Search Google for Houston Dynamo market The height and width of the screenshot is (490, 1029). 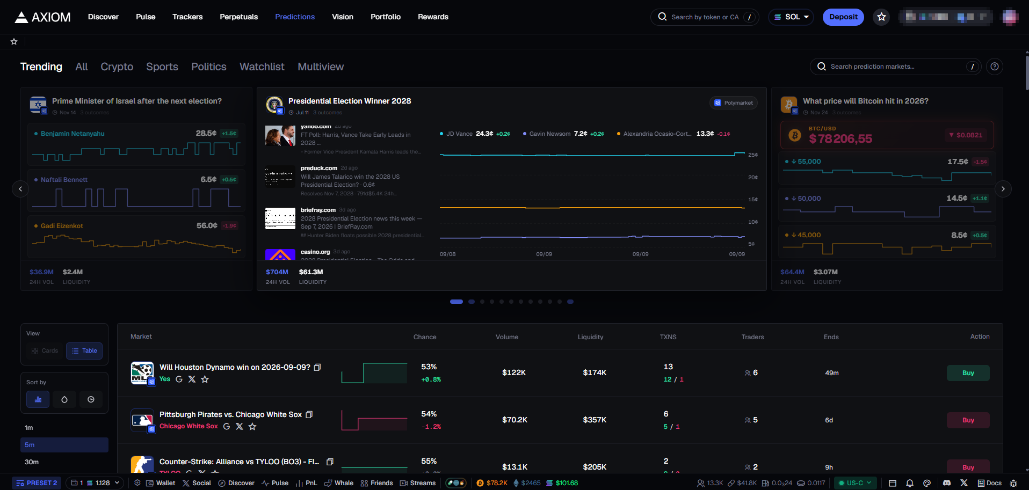click(x=179, y=379)
